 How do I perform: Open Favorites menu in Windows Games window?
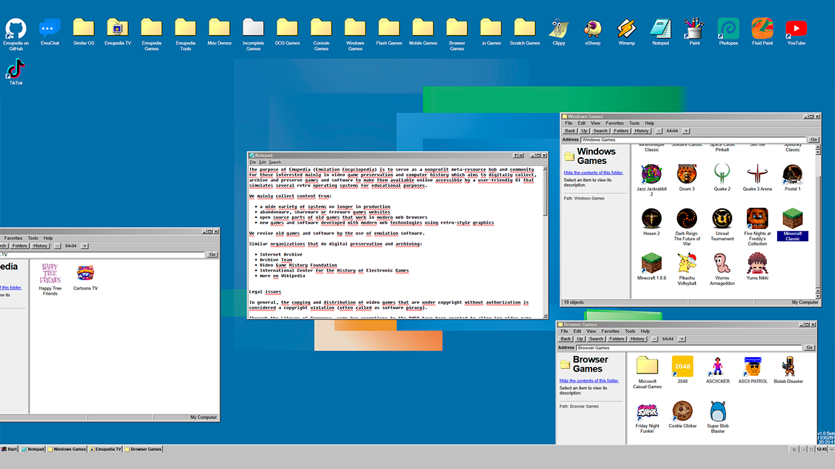coord(615,123)
